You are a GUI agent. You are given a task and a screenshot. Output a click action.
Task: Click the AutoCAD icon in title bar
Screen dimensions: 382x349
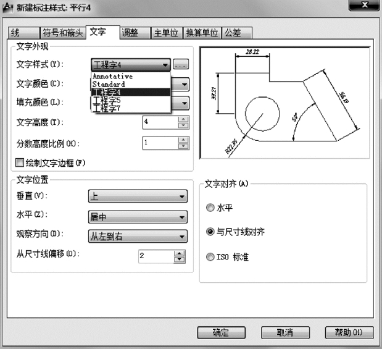(x=7, y=7)
